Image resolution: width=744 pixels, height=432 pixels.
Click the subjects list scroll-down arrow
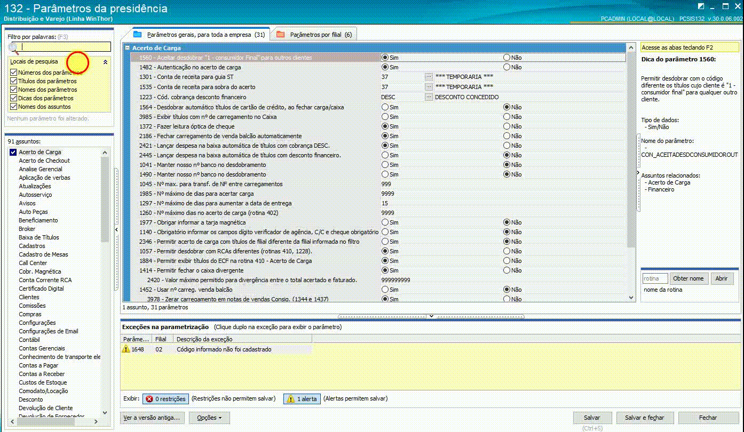105,413
